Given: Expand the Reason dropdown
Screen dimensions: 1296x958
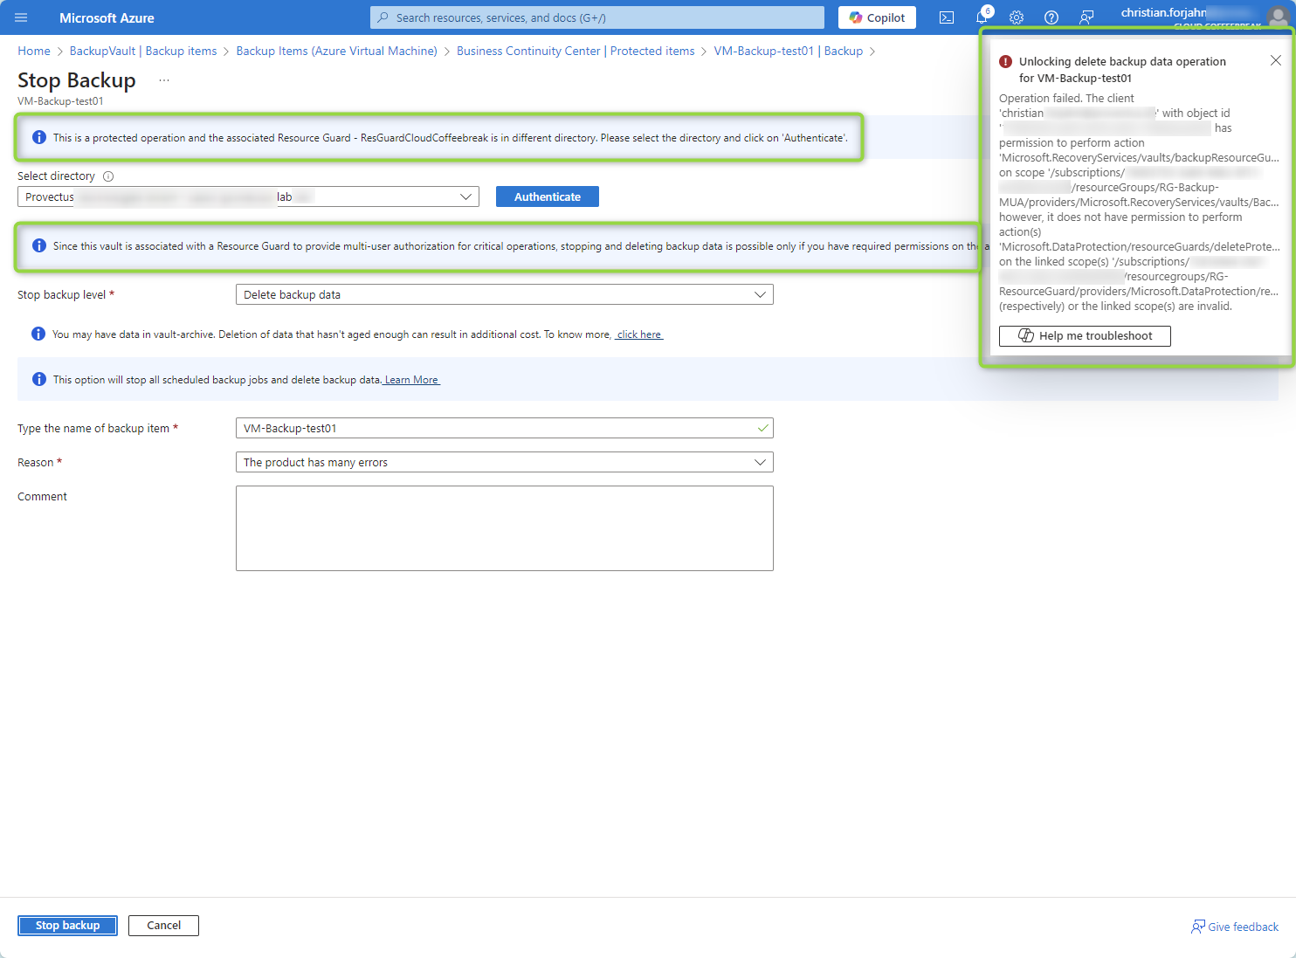Looking at the screenshot, I should 505,462.
